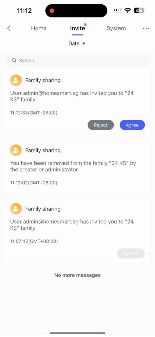This screenshot has height=337, width=155.
Task: Agree to the 24 KS family invitation
Action: [132, 125]
